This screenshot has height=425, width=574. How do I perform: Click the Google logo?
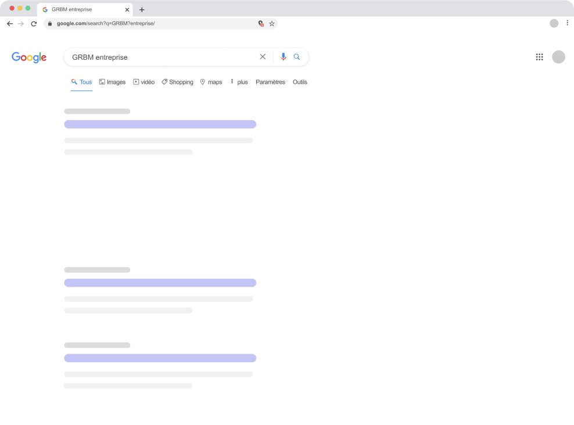coord(29,57)
